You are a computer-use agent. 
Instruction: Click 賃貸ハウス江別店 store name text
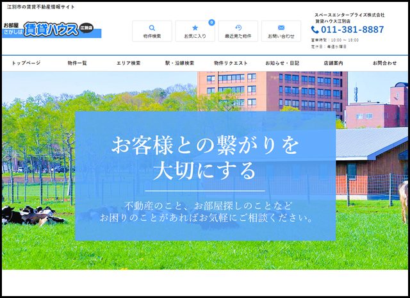pyautogui.click(x=332, y=21)
